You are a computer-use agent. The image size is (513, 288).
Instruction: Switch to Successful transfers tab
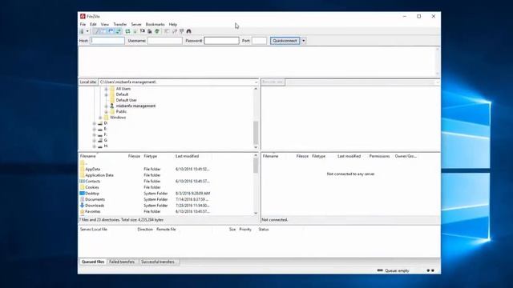point(158,262)
